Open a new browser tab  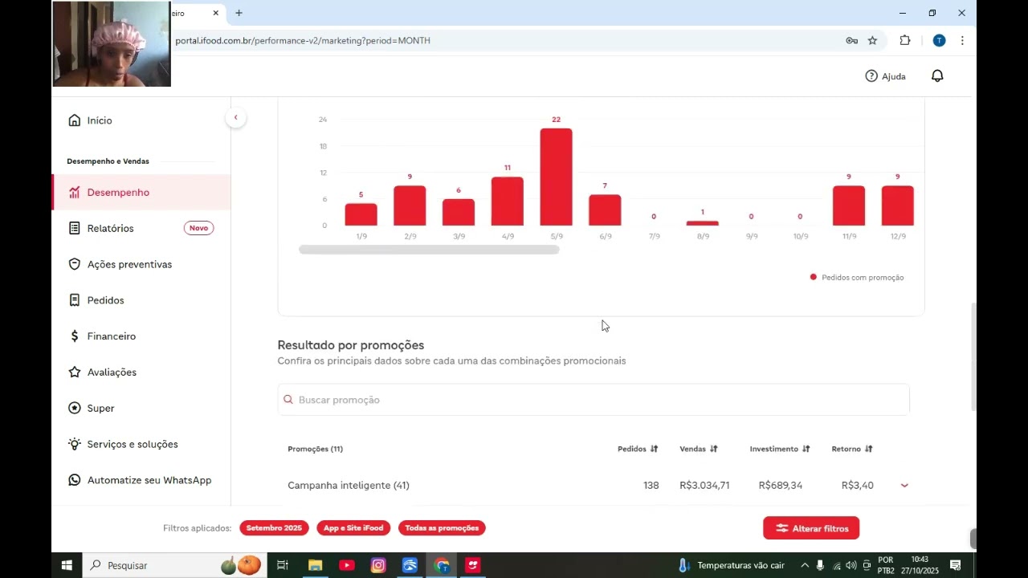coord(239,13)
